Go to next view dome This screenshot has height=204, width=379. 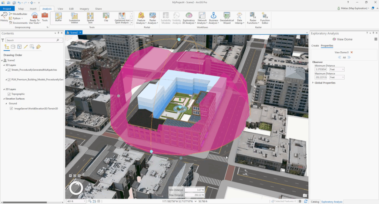[x=349, y=57]
